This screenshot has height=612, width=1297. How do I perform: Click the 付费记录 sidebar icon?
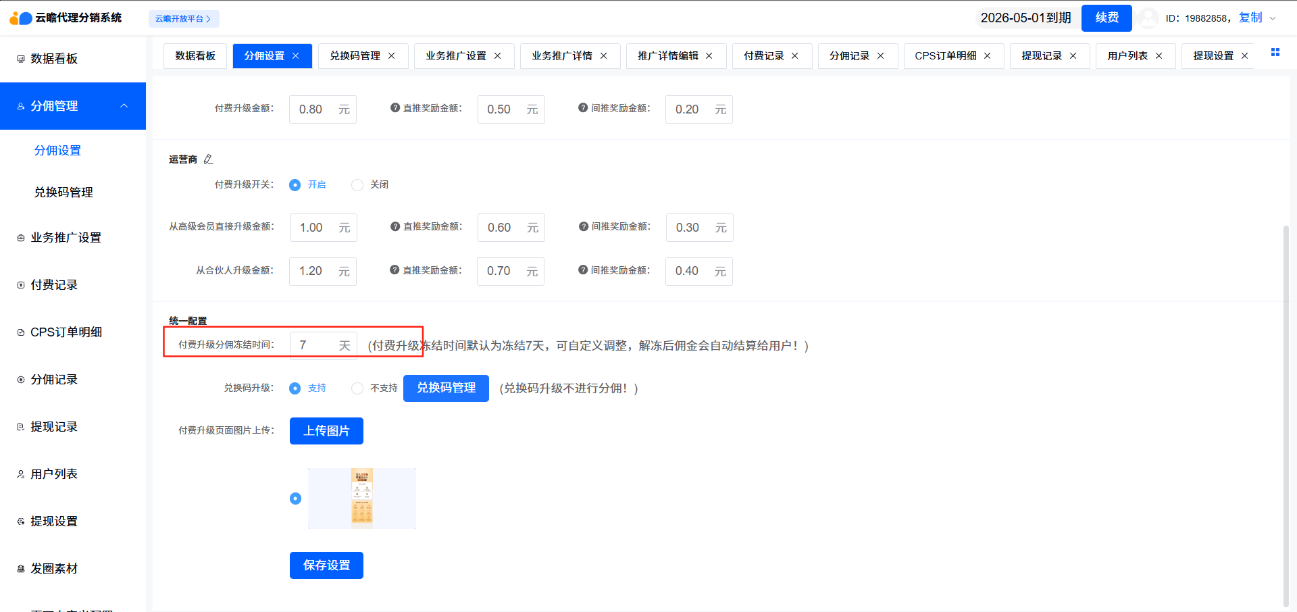pos(21,285)
